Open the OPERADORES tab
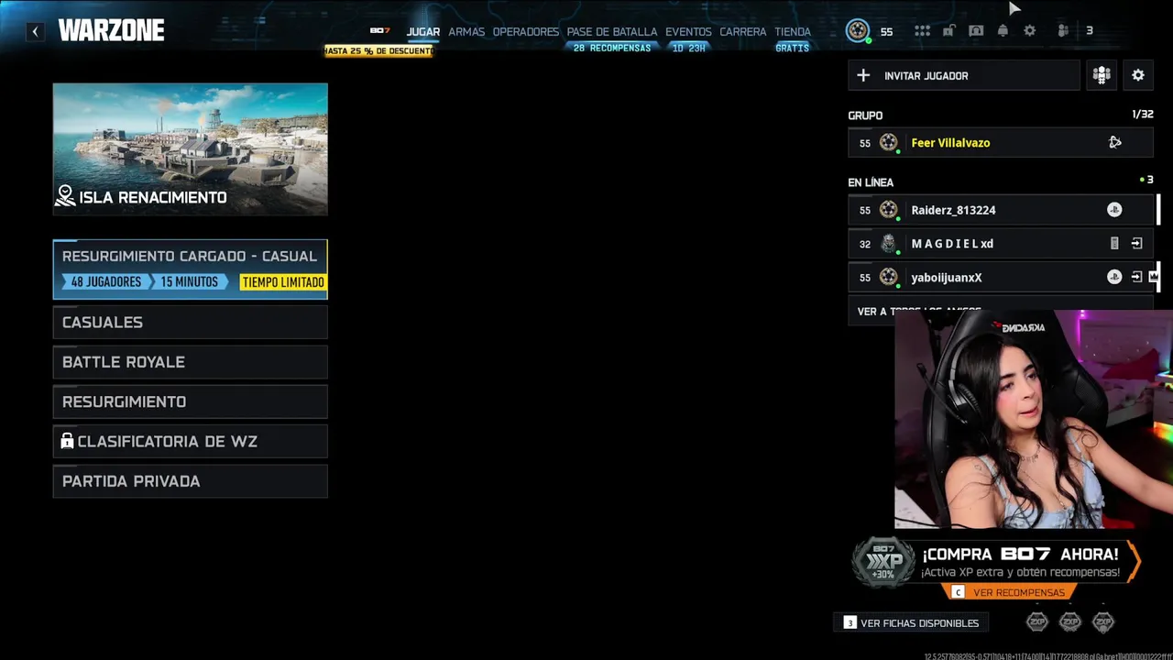1173x660 pixels. (526, 31)
